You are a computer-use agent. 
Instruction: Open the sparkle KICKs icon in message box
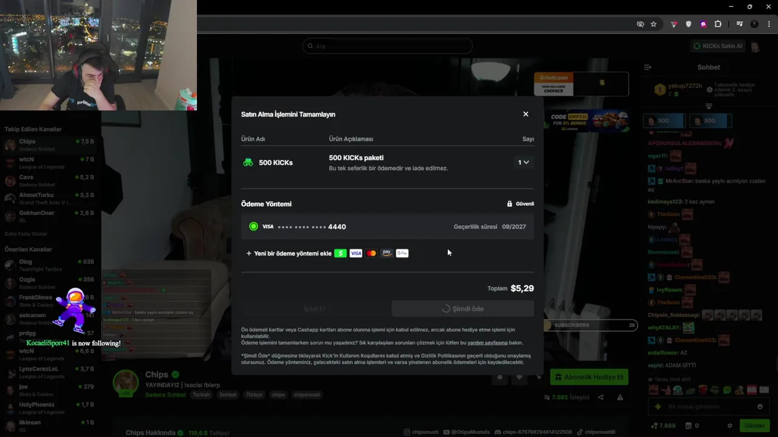click(x=658, y=407)
